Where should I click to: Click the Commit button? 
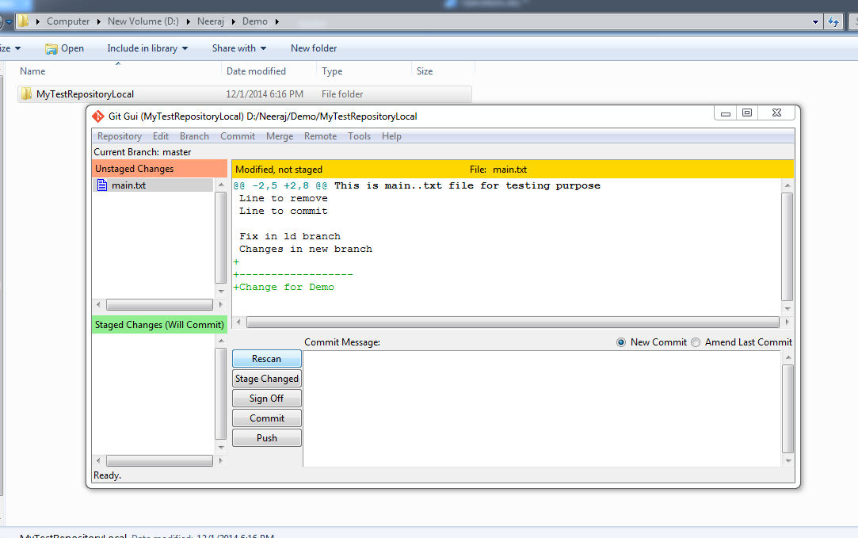[266, 418]
